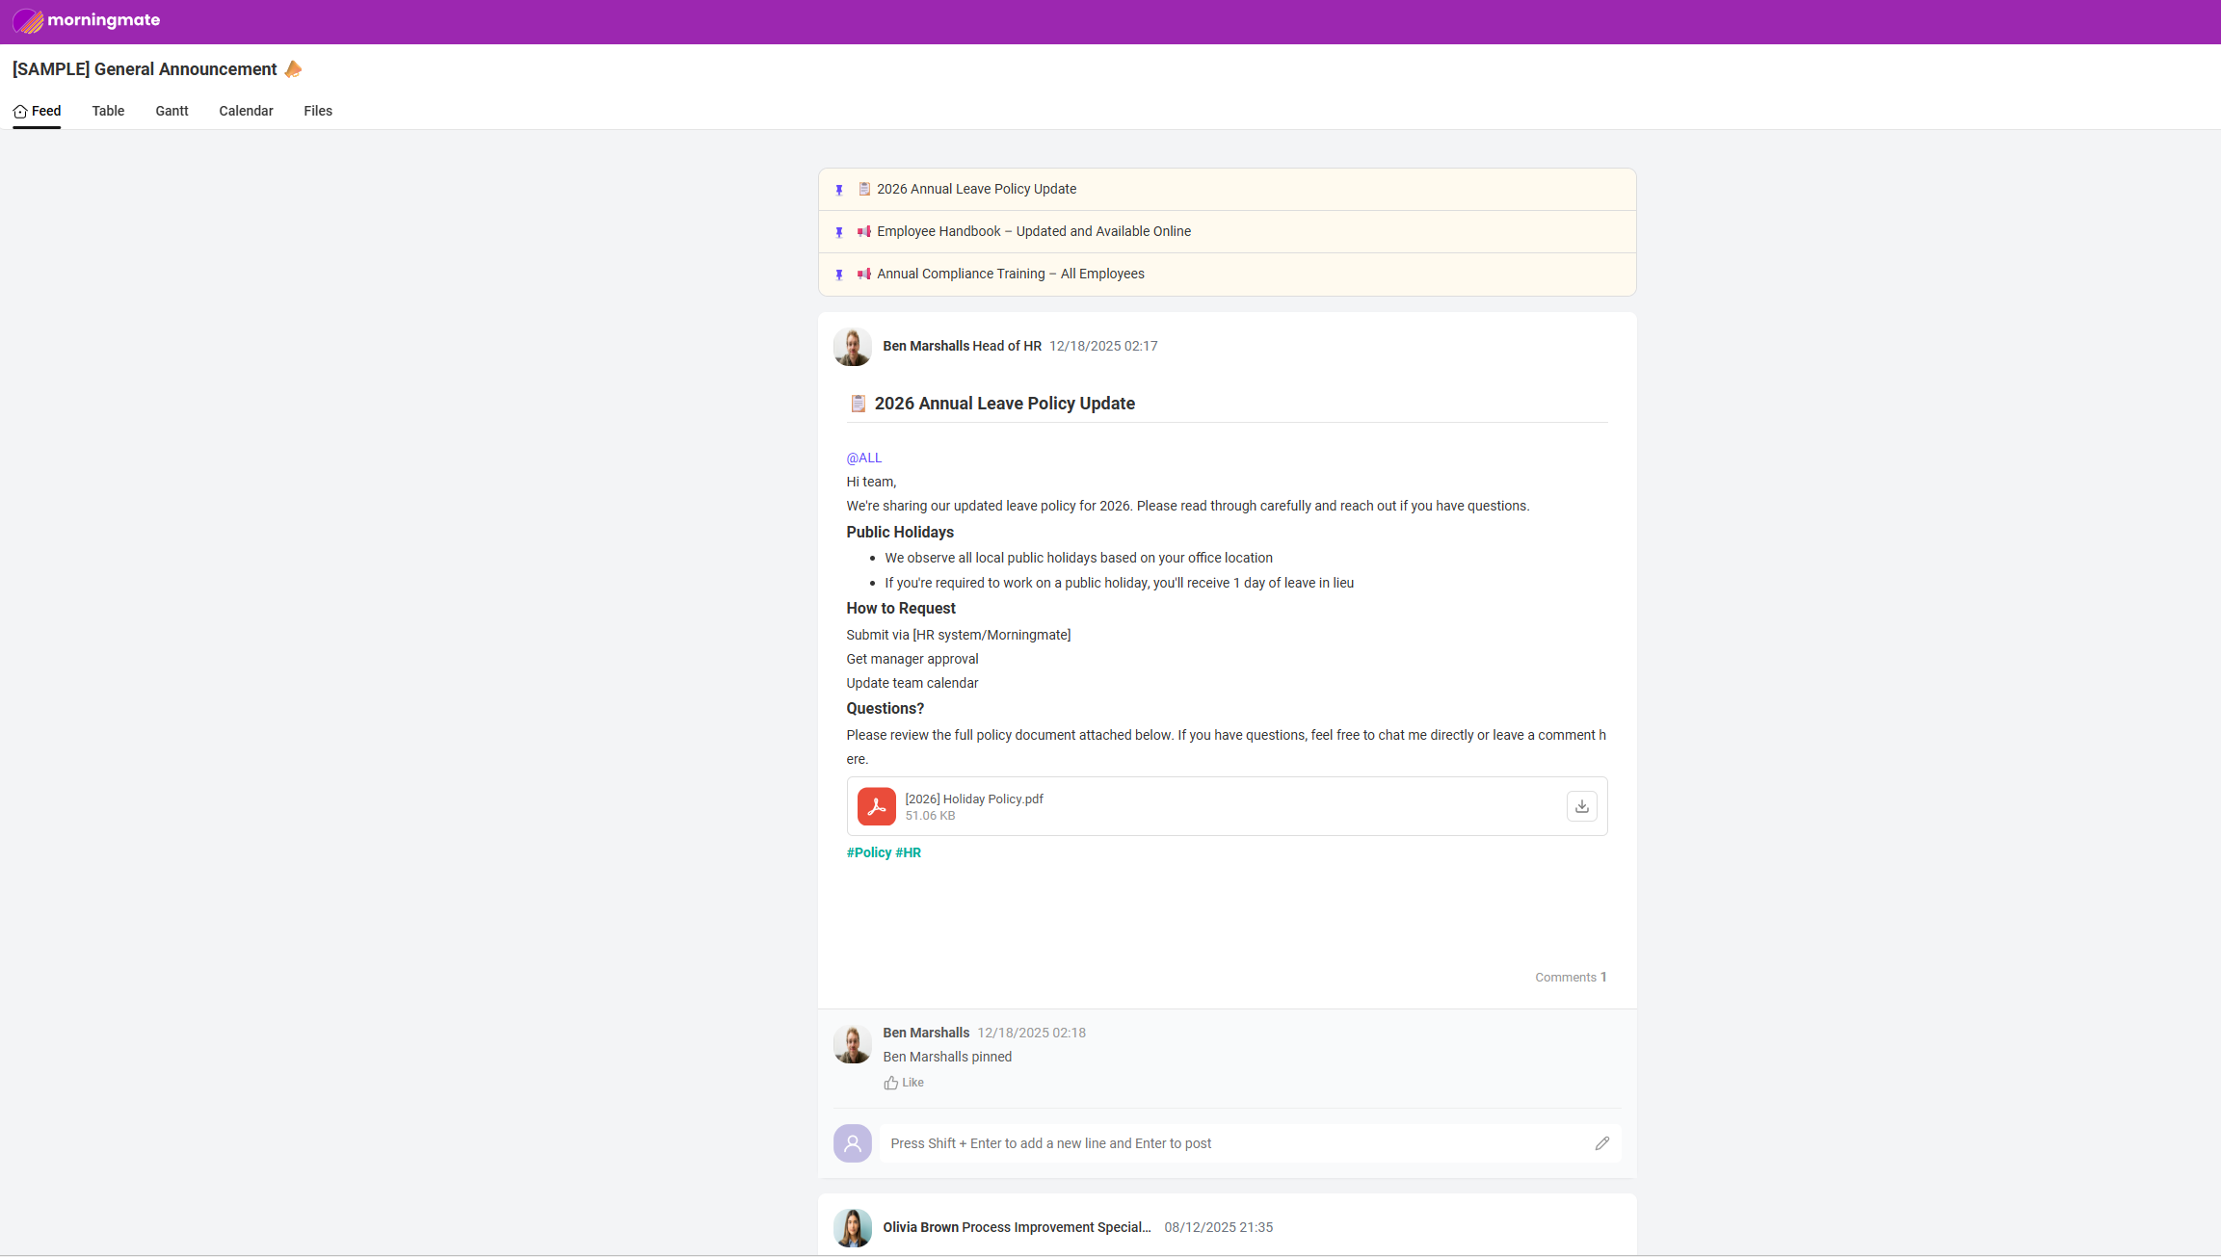Focus the comment input field
2221x1257 pixels.
pos(1233,1143)
